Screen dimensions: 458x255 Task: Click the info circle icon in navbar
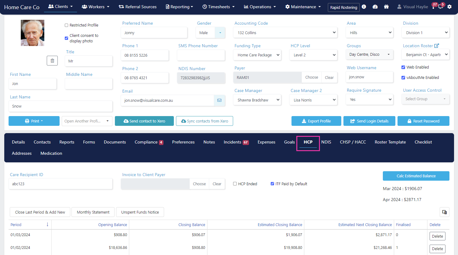click(x=364, y=6)
